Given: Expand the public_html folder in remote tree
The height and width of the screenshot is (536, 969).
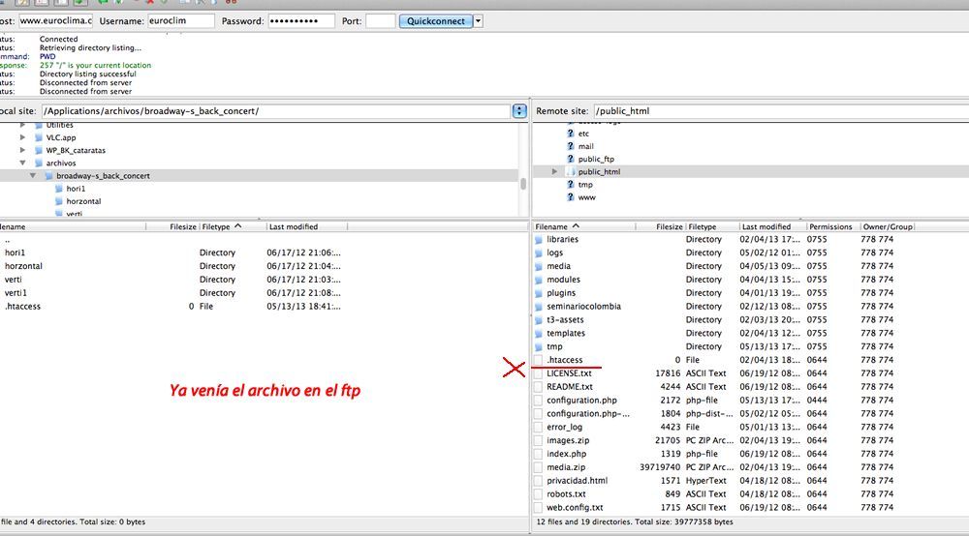Looking at the screenshot, I should coord(555,171).
